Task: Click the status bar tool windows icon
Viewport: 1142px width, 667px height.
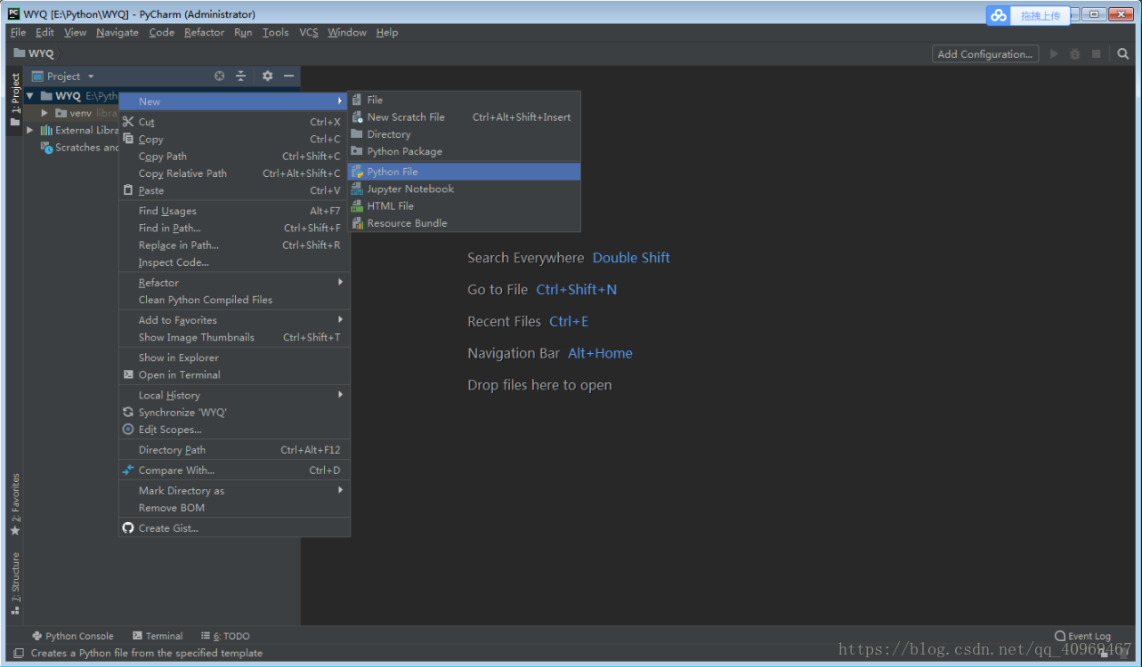Action: click(x=19, y=653)
